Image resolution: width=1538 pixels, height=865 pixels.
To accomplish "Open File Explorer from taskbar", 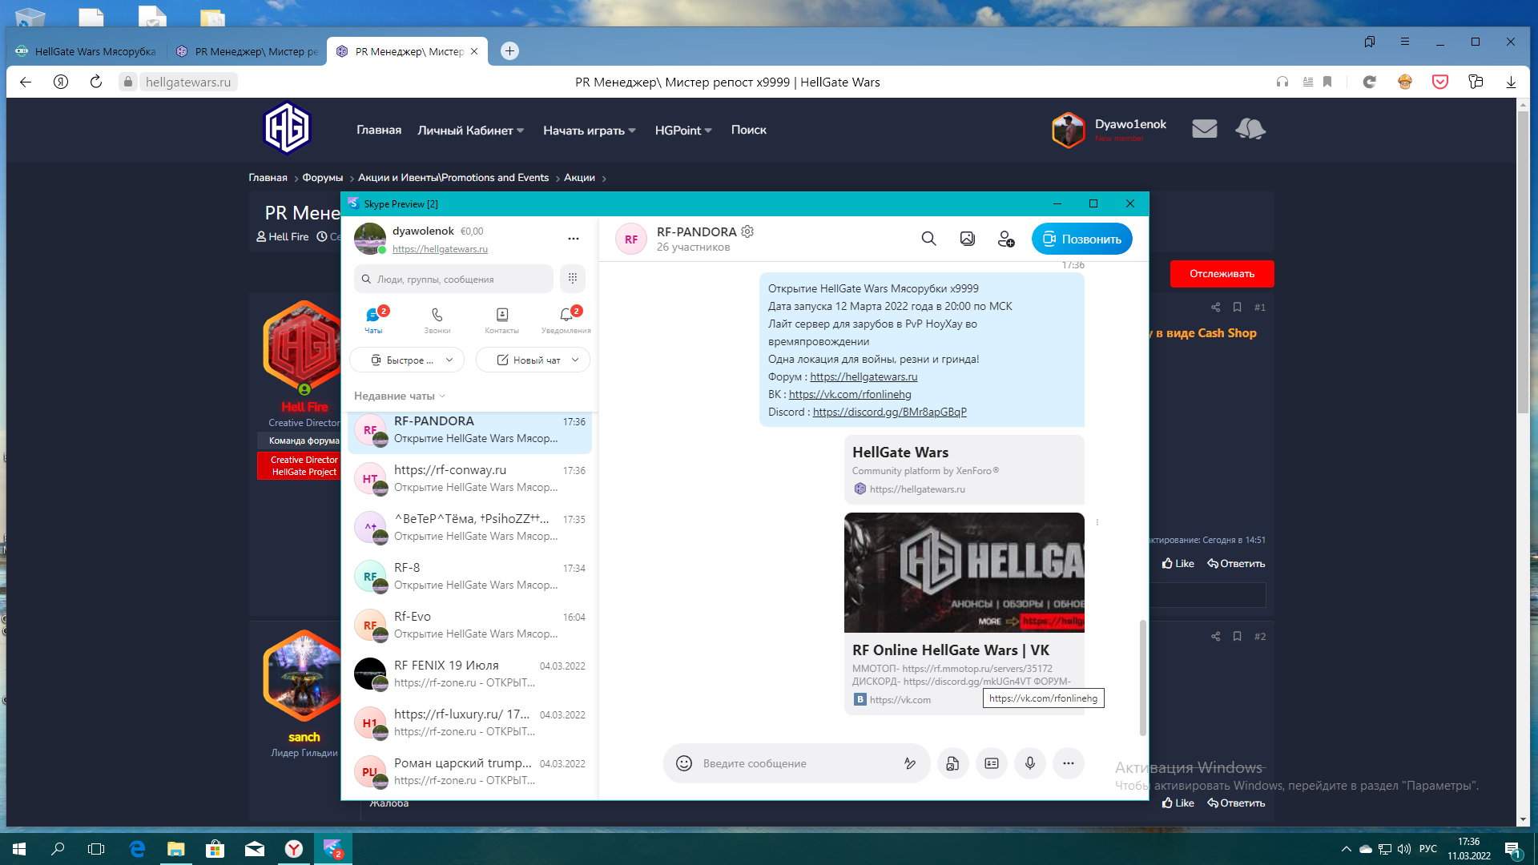I will pos(175,849).
